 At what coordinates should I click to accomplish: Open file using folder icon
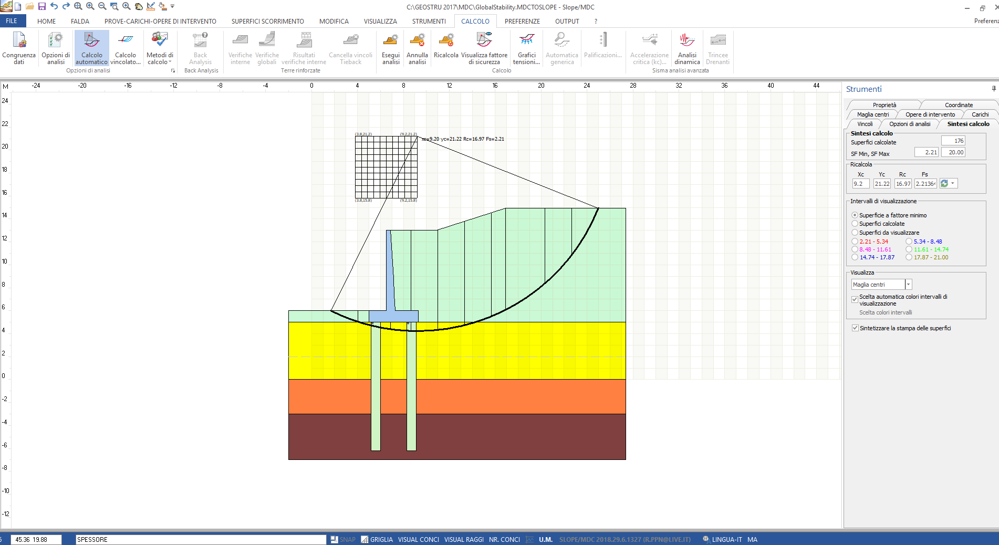click(30, 6)
